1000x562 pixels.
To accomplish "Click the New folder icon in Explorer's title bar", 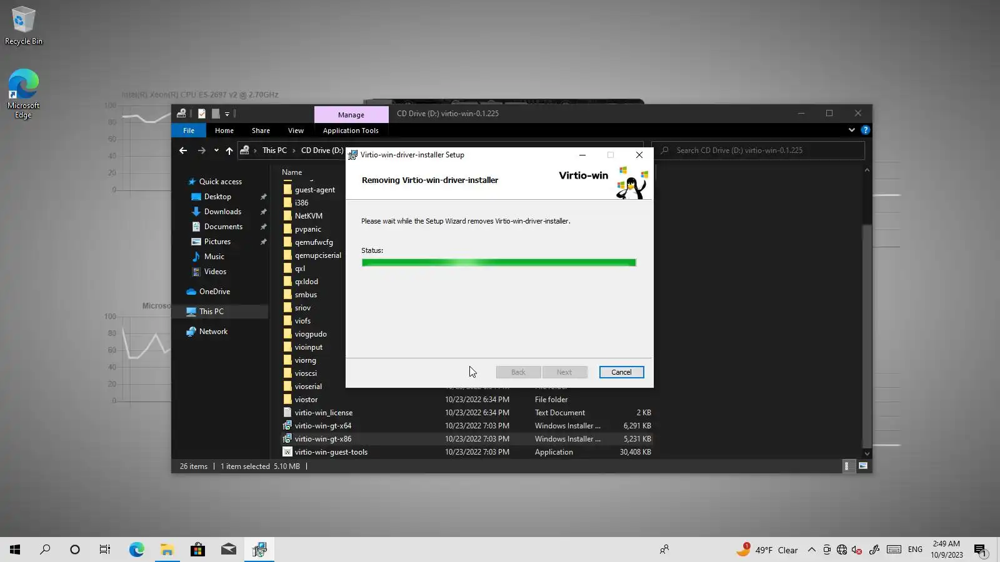I will 216,114.
